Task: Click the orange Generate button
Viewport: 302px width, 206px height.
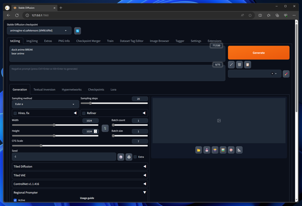Action: [259, 53]
